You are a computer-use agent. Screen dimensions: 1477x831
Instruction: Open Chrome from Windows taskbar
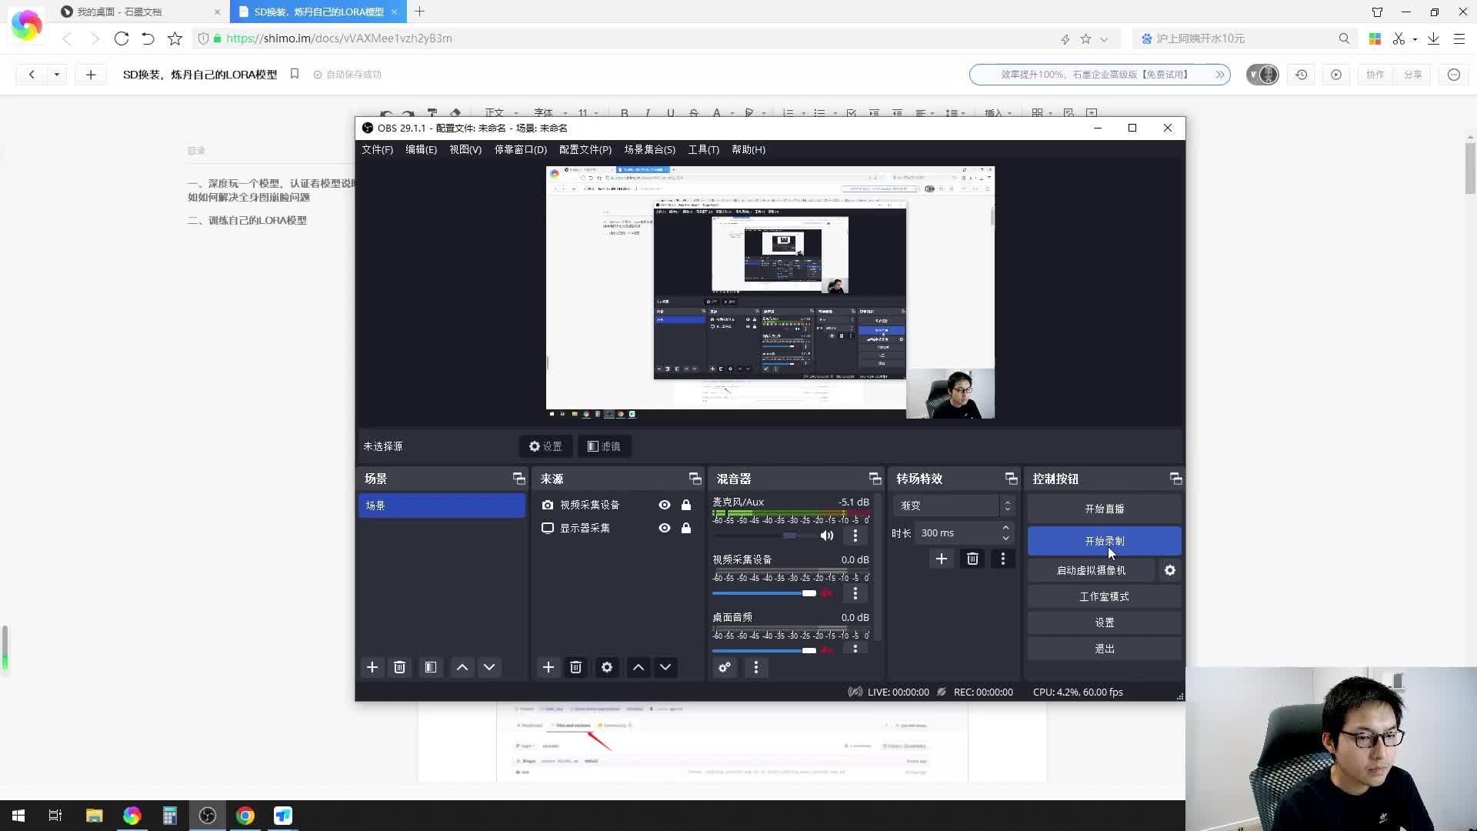point(245,816)
